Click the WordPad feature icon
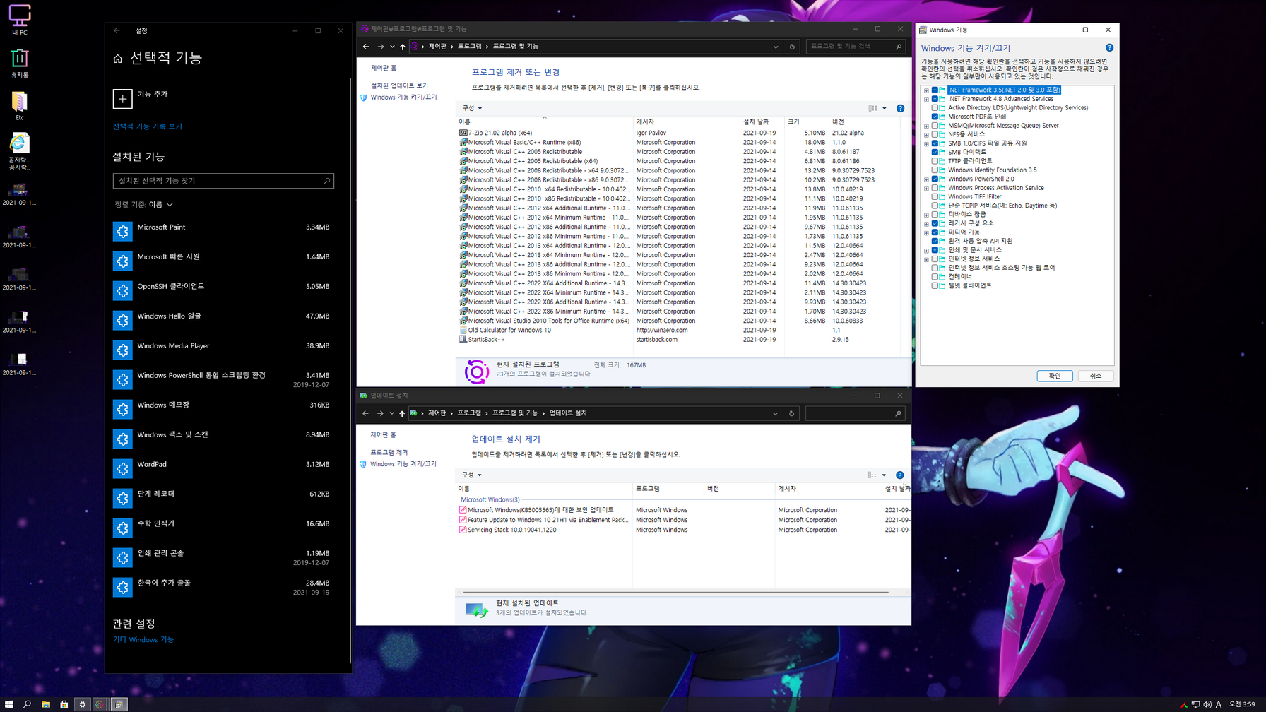 click(x=122, y=468)
